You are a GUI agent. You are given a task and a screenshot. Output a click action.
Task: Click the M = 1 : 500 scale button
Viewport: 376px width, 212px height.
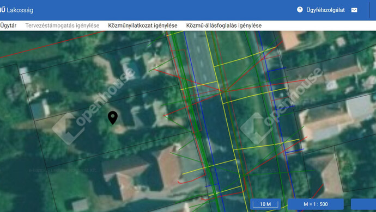(x=316, y=204)
